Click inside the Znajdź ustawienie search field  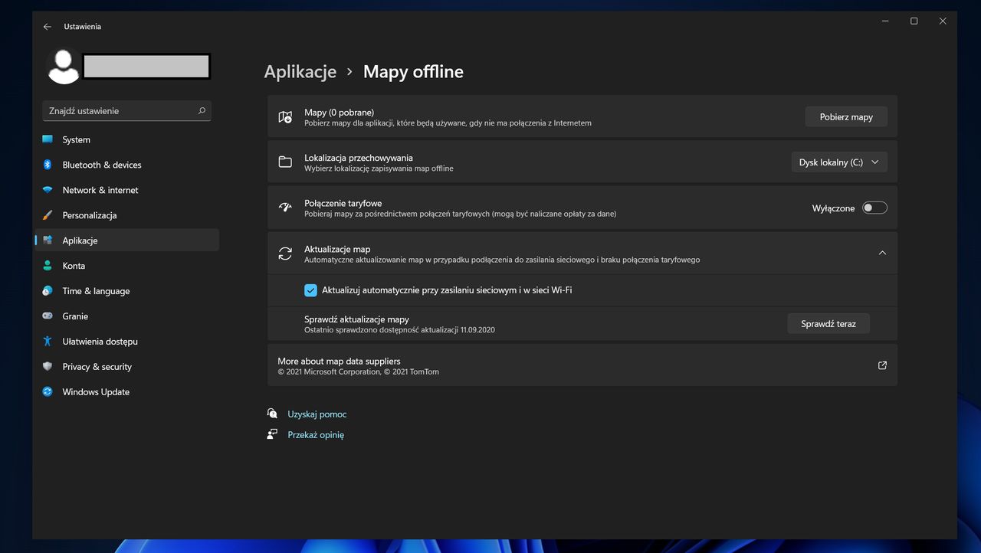(x=115, y=110)
